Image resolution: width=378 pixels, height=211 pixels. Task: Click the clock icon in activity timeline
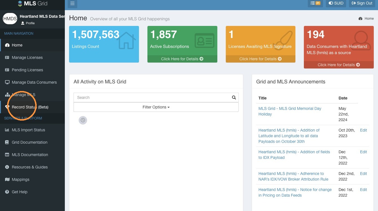tap(83, 120)
